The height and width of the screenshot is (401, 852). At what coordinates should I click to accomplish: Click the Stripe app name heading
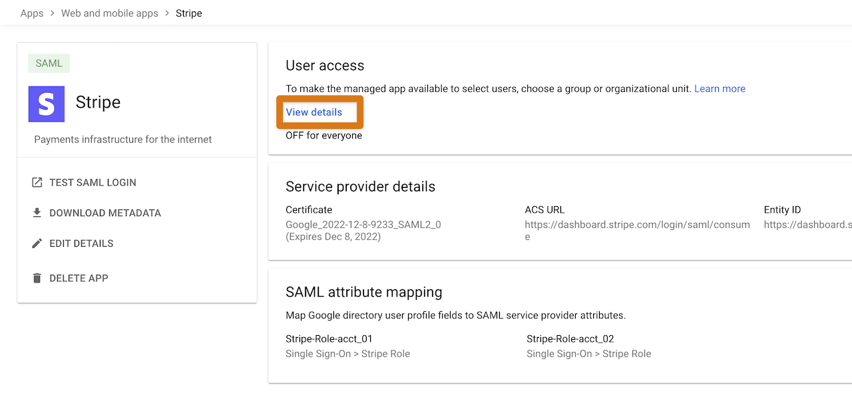[98, 102]
